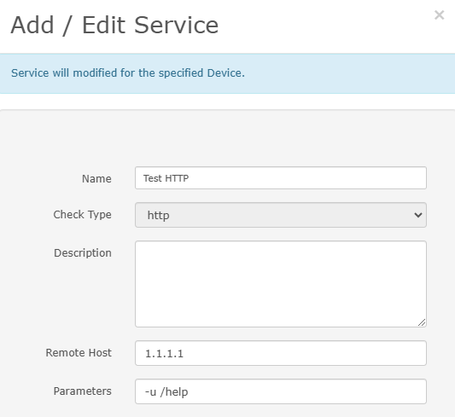Focus the empty Description text area
455x417 pixels.
281,284
